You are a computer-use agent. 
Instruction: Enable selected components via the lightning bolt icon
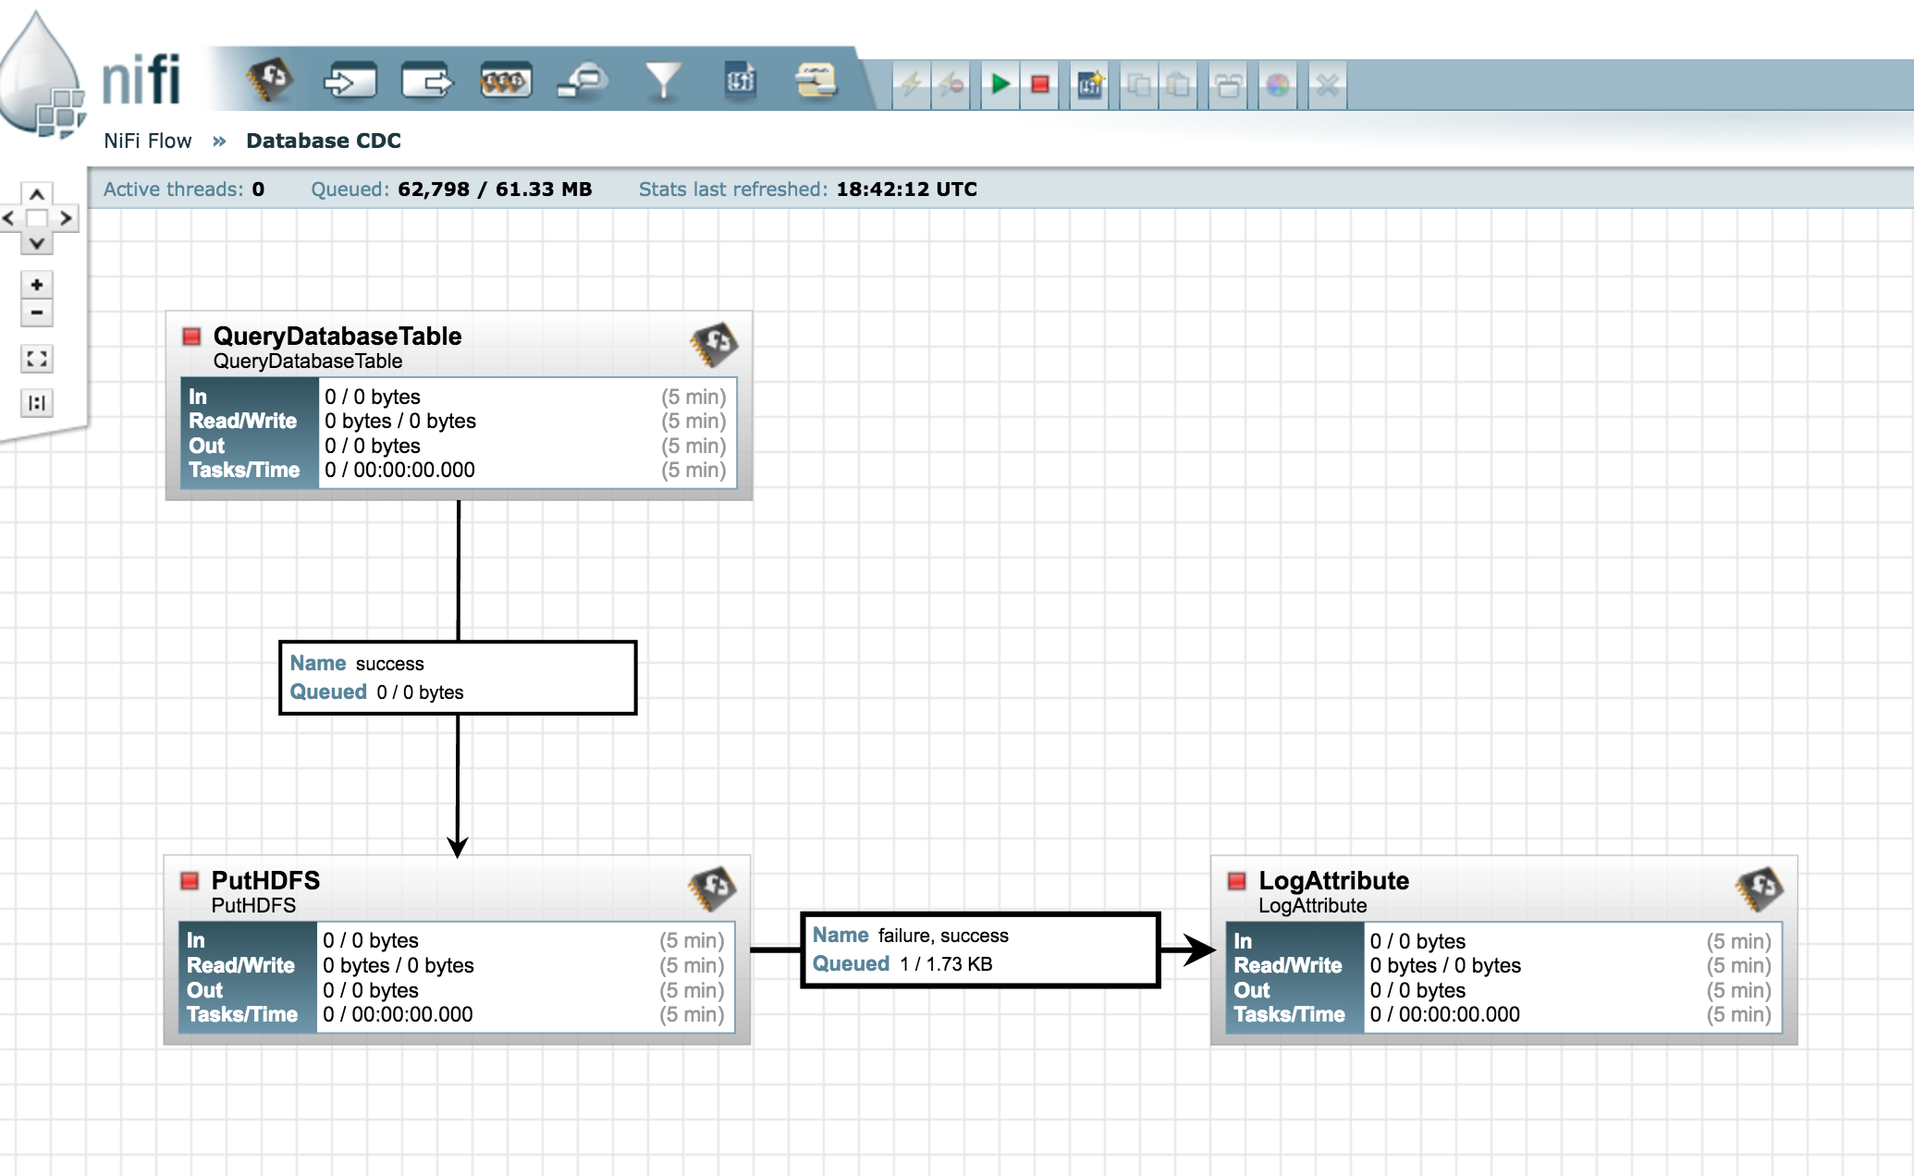[911, 83]
